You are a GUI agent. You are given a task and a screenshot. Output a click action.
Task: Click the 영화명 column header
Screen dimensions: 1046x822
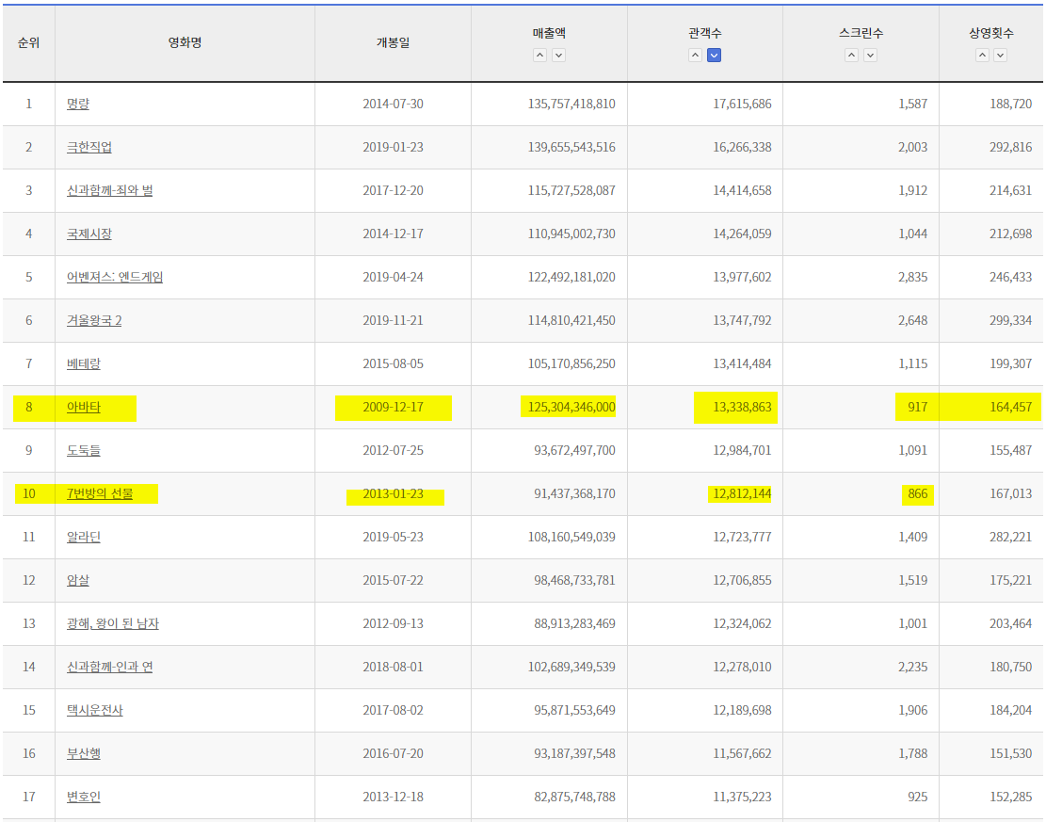(x=185, y=42)
